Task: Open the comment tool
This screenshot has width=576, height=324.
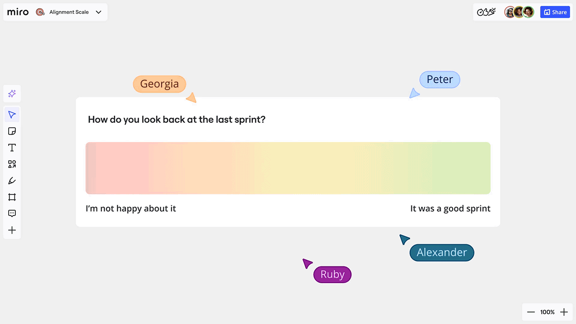Action: tap(12, 214)
